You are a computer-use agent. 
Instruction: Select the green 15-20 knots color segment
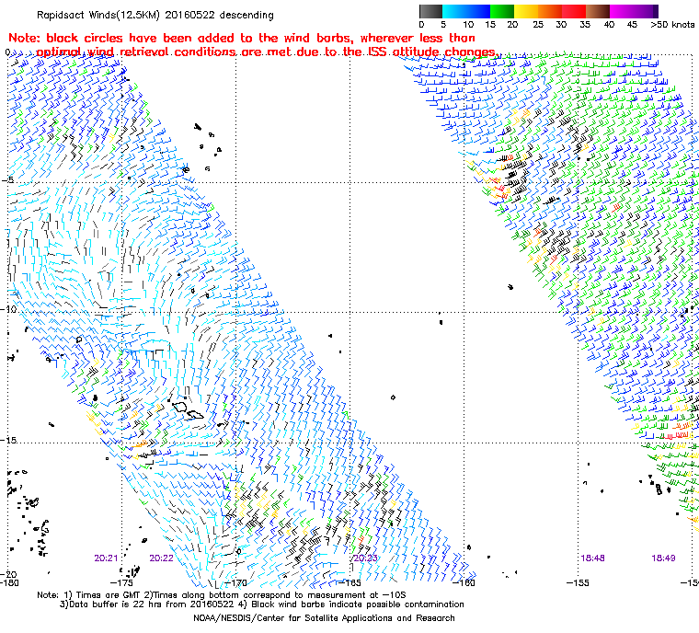[502, 11]
